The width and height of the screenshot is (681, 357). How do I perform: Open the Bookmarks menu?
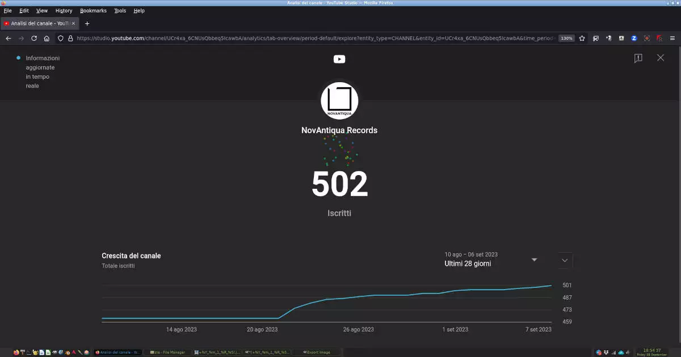pyautogui.click(x=93, y=11)
